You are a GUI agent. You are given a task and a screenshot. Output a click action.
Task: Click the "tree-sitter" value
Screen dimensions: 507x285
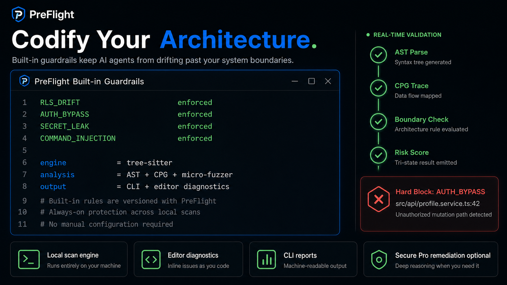tap(149, 163)
